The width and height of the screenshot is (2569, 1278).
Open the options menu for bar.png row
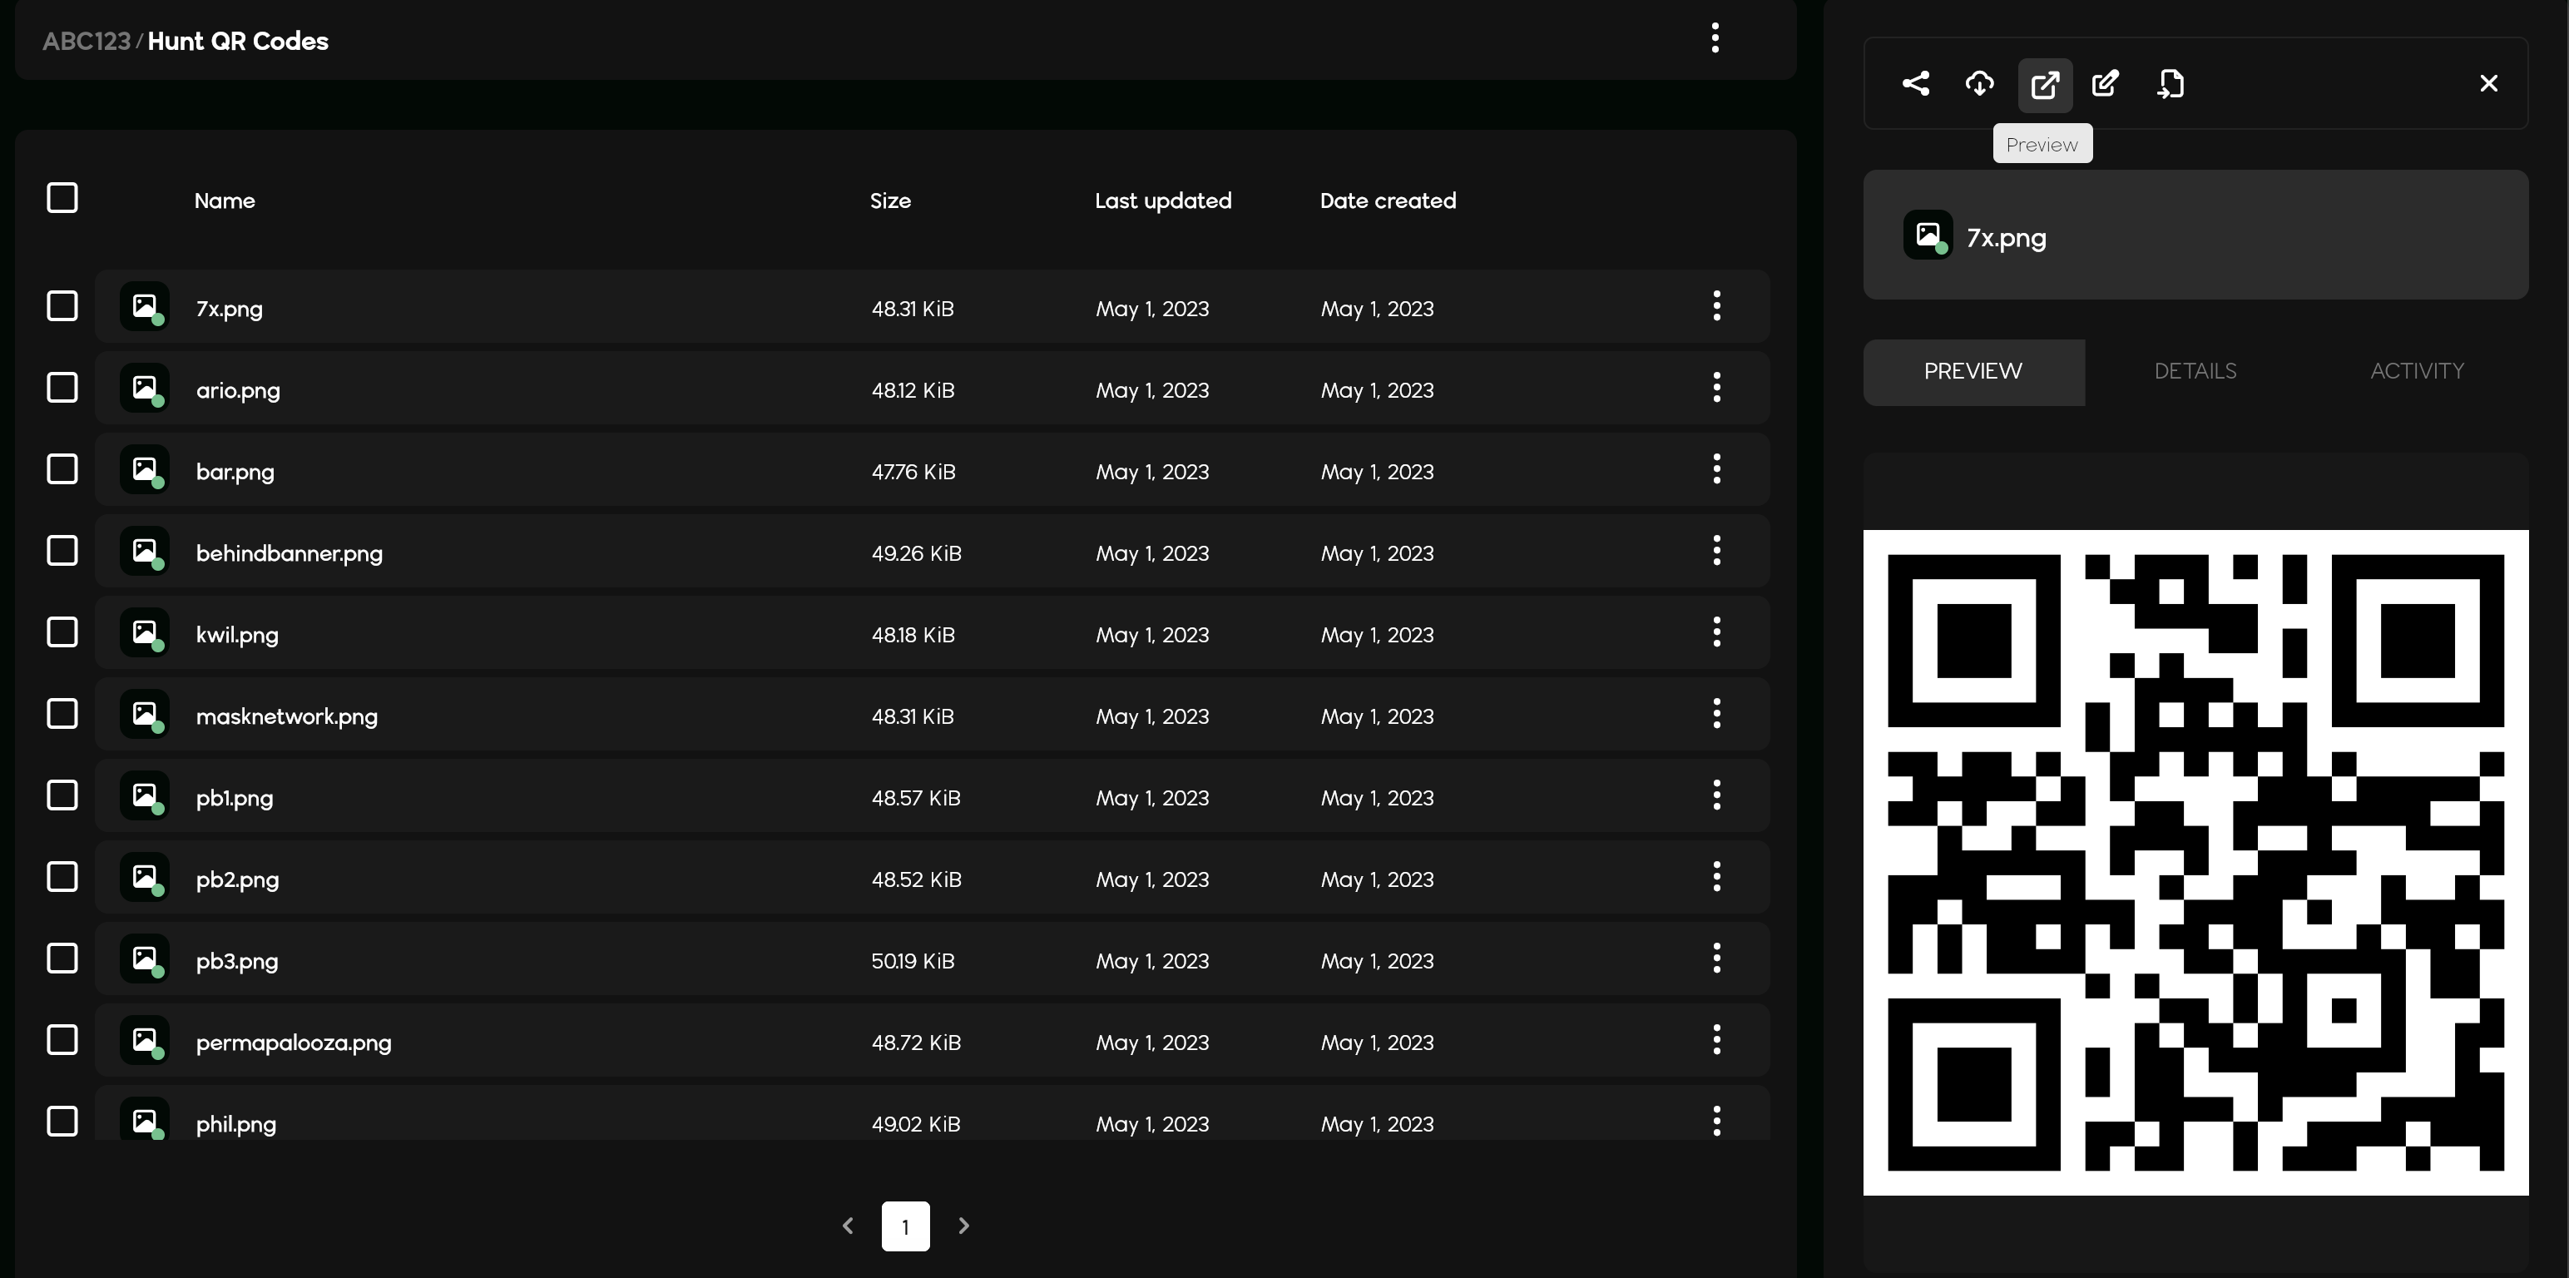1716,470
